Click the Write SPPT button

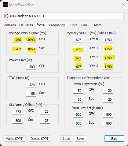click(x=14, y=139)
